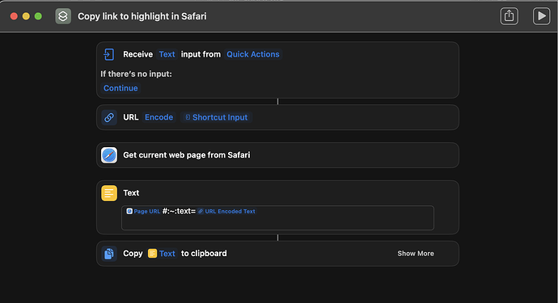Click the Page URL variable token
This screenshot has width=558, height=303.
coord(143,211)
